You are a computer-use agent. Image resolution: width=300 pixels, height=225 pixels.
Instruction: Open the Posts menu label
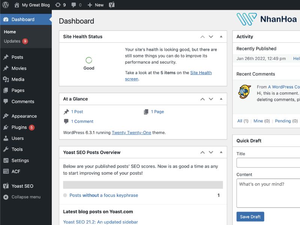[17, 57]
